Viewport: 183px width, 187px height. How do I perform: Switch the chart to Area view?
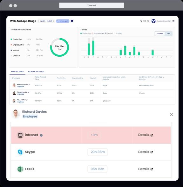(168, 34)
